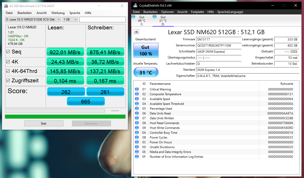Click blue orb beside Available Spare Threshold
304x178 pixels.
click(137, 104)
